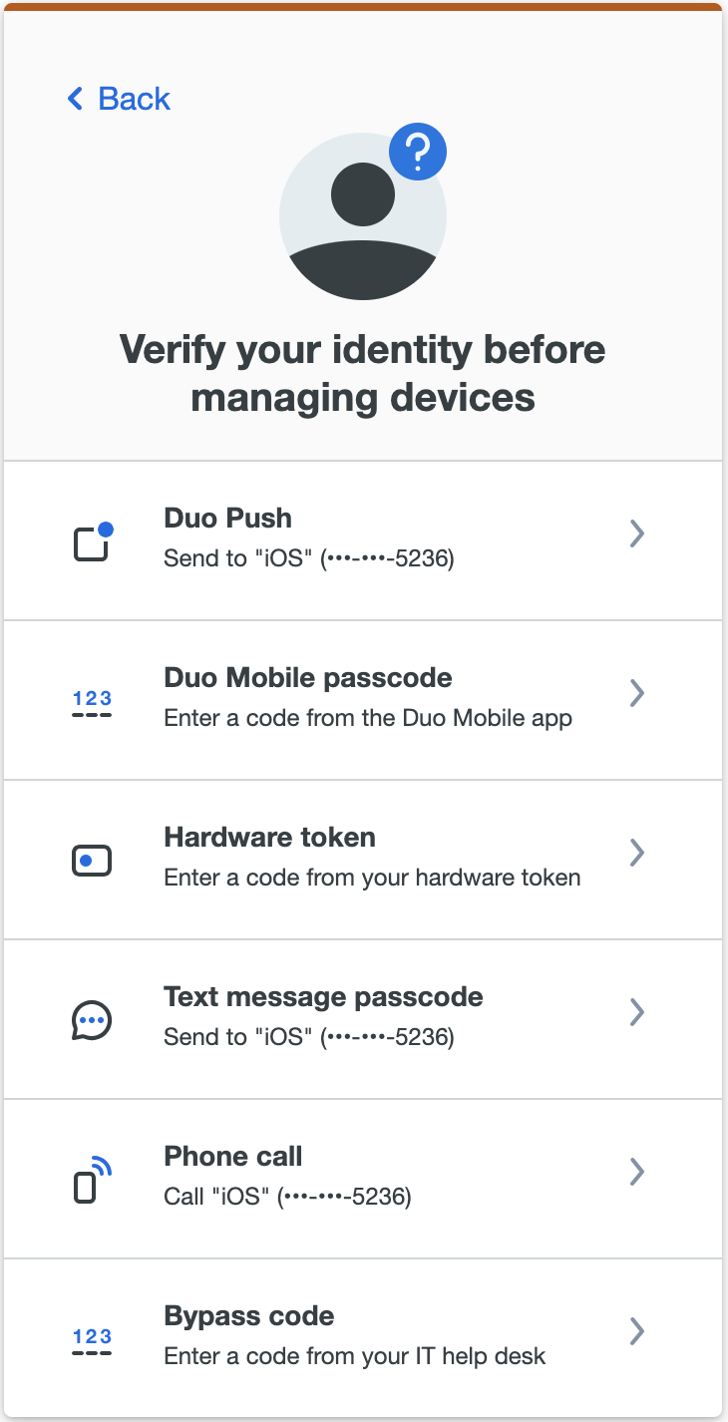Image resolution: width=728 pixels, height=1422 pixels.
Task: Click the Duo Push device icon
Action: [93, 541]
